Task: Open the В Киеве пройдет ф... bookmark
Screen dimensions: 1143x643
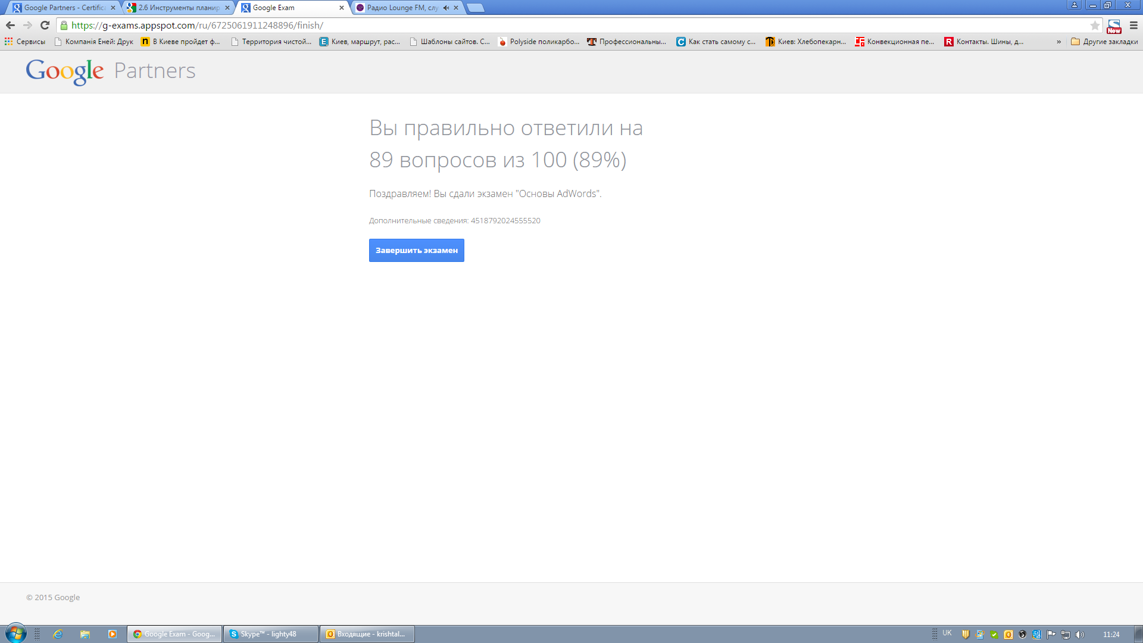Action: 180,42
